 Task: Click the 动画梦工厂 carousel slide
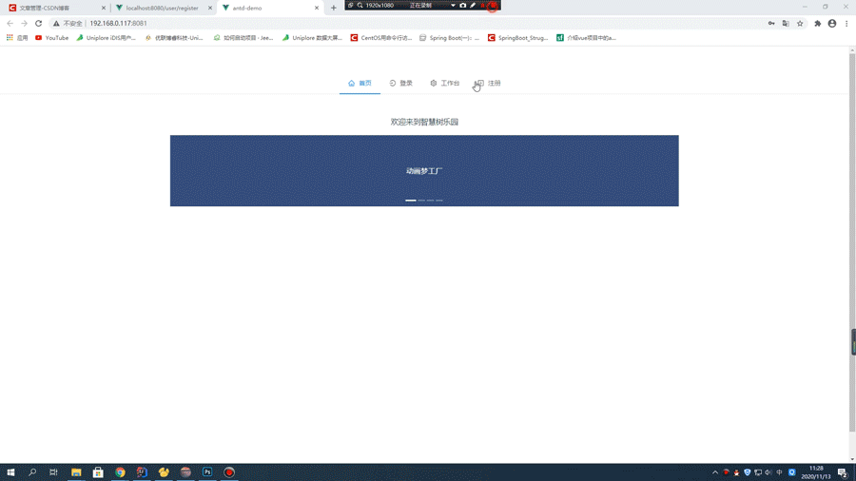click(x=424, y=171)
